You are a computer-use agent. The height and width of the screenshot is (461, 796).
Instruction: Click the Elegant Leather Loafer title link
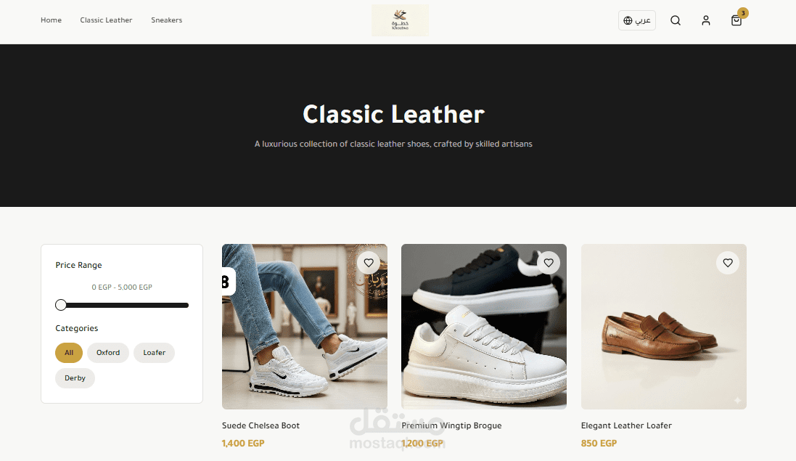(x=626, y=425)
